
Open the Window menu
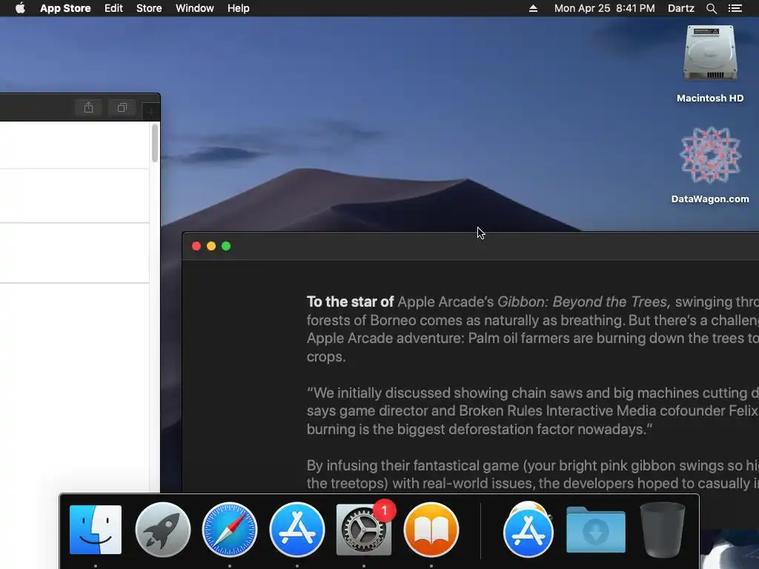(195, 8)
